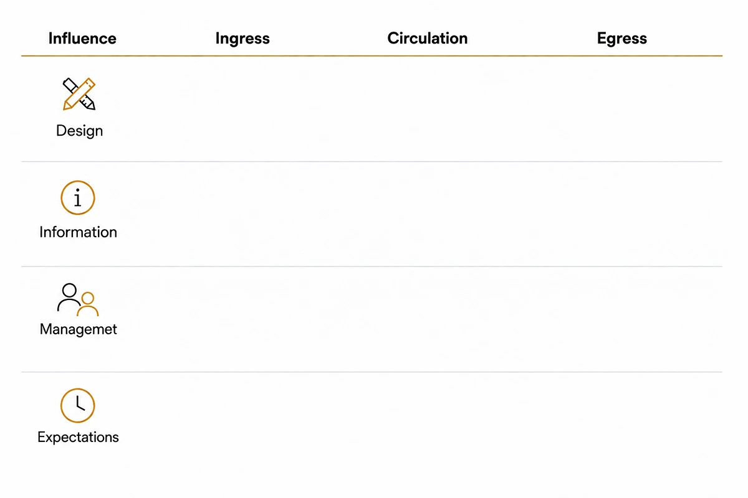Click the Expectations row label text

pyautogui.click(x=78, y=437)
